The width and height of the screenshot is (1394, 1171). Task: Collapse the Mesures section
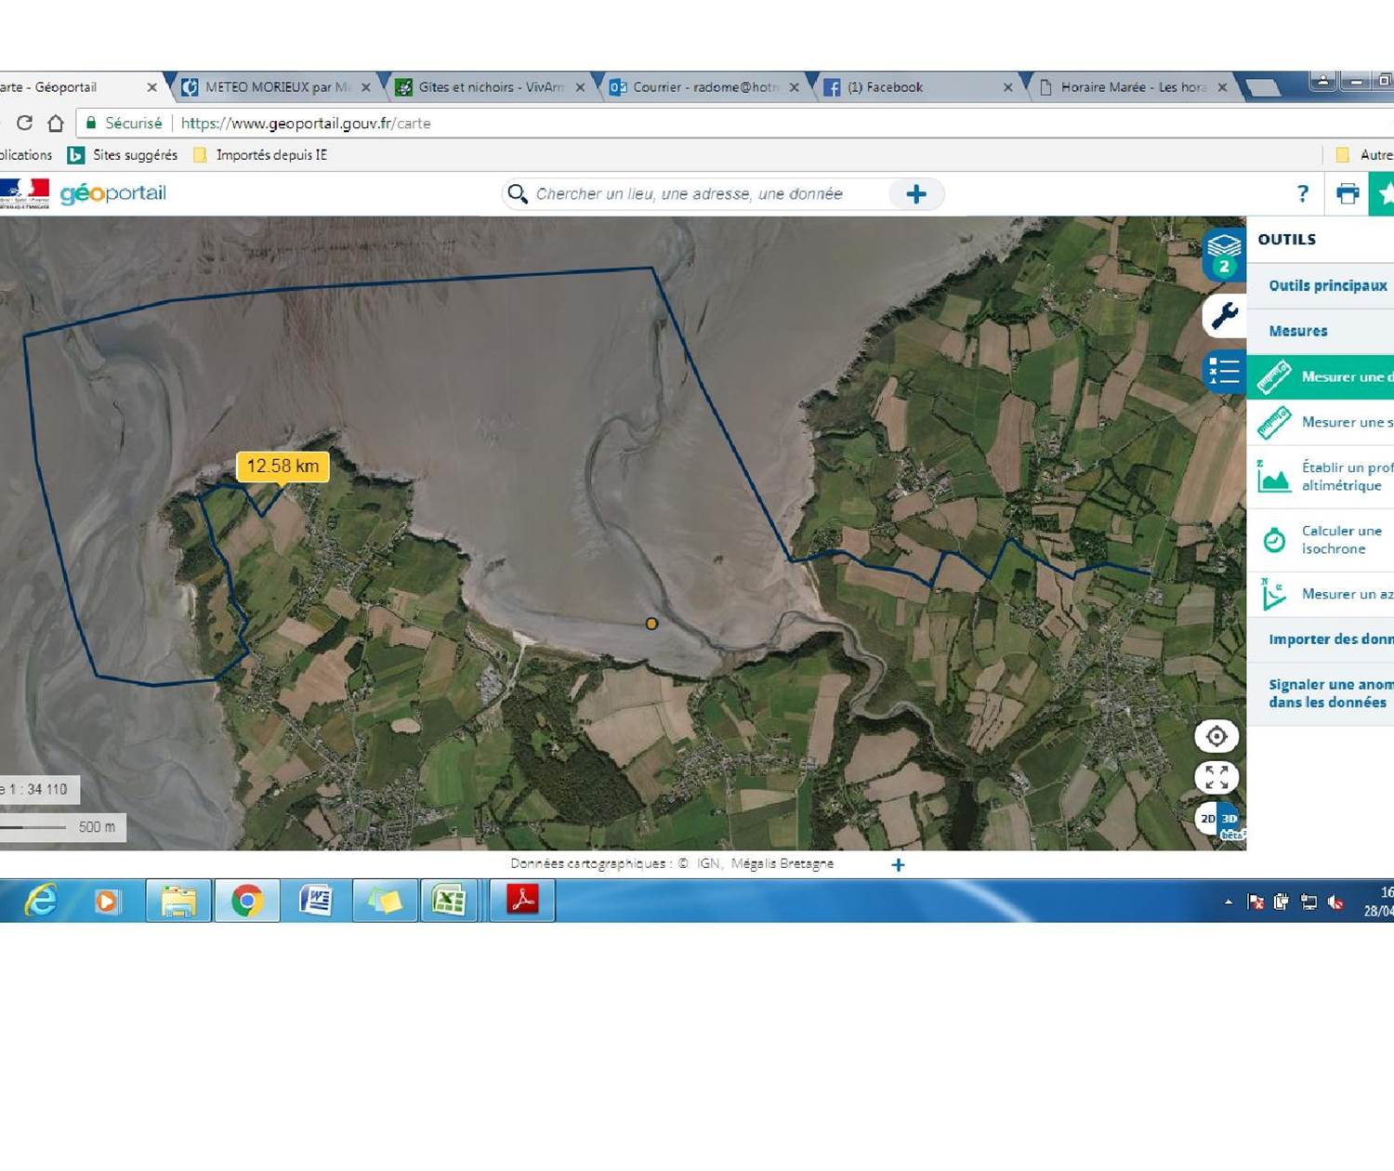[1298, 332]
